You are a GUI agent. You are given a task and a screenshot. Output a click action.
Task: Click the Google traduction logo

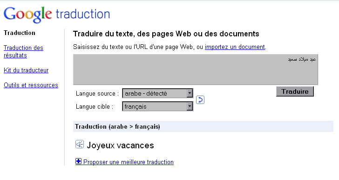[x=57, y=14]
